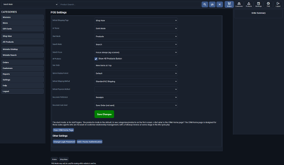Open All Products in sidebar
The image size is (284, 165).
tap(22, 42)
